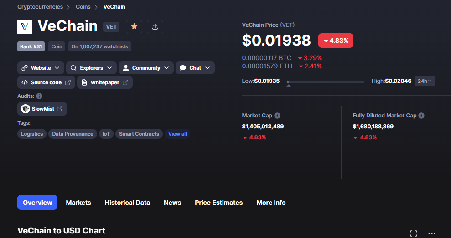Click the Smart Contracts tag

(139, 134)
